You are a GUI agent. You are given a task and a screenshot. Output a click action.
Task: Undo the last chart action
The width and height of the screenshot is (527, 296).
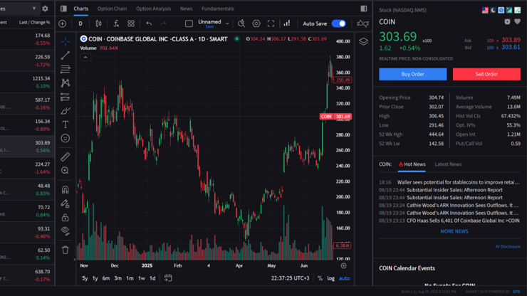(x=149, y=23)
